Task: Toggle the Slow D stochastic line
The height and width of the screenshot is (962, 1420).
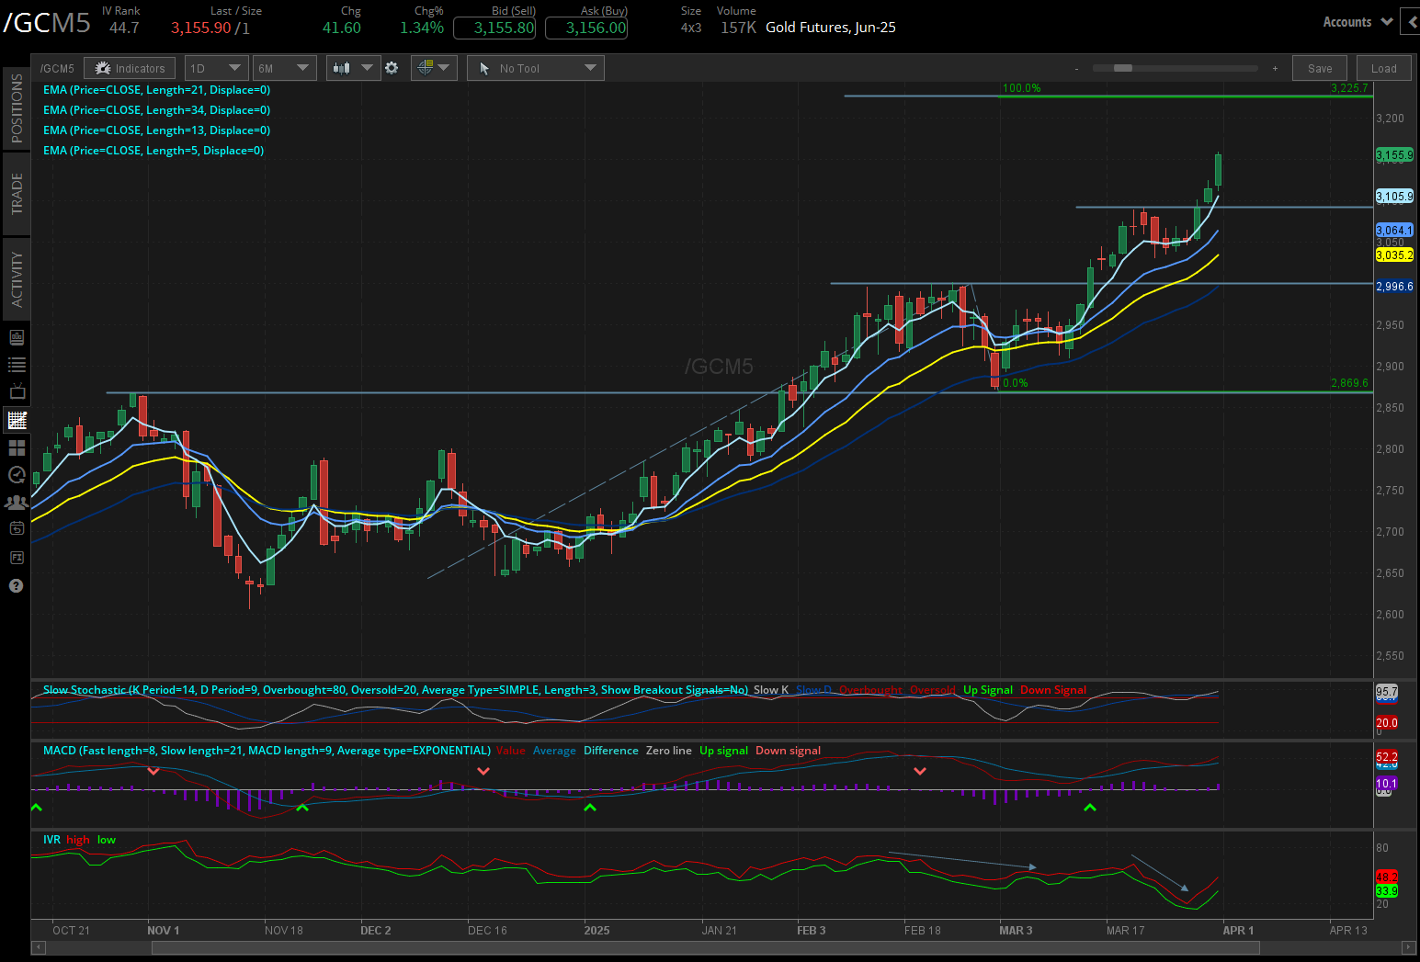Action: pos(812,689)
